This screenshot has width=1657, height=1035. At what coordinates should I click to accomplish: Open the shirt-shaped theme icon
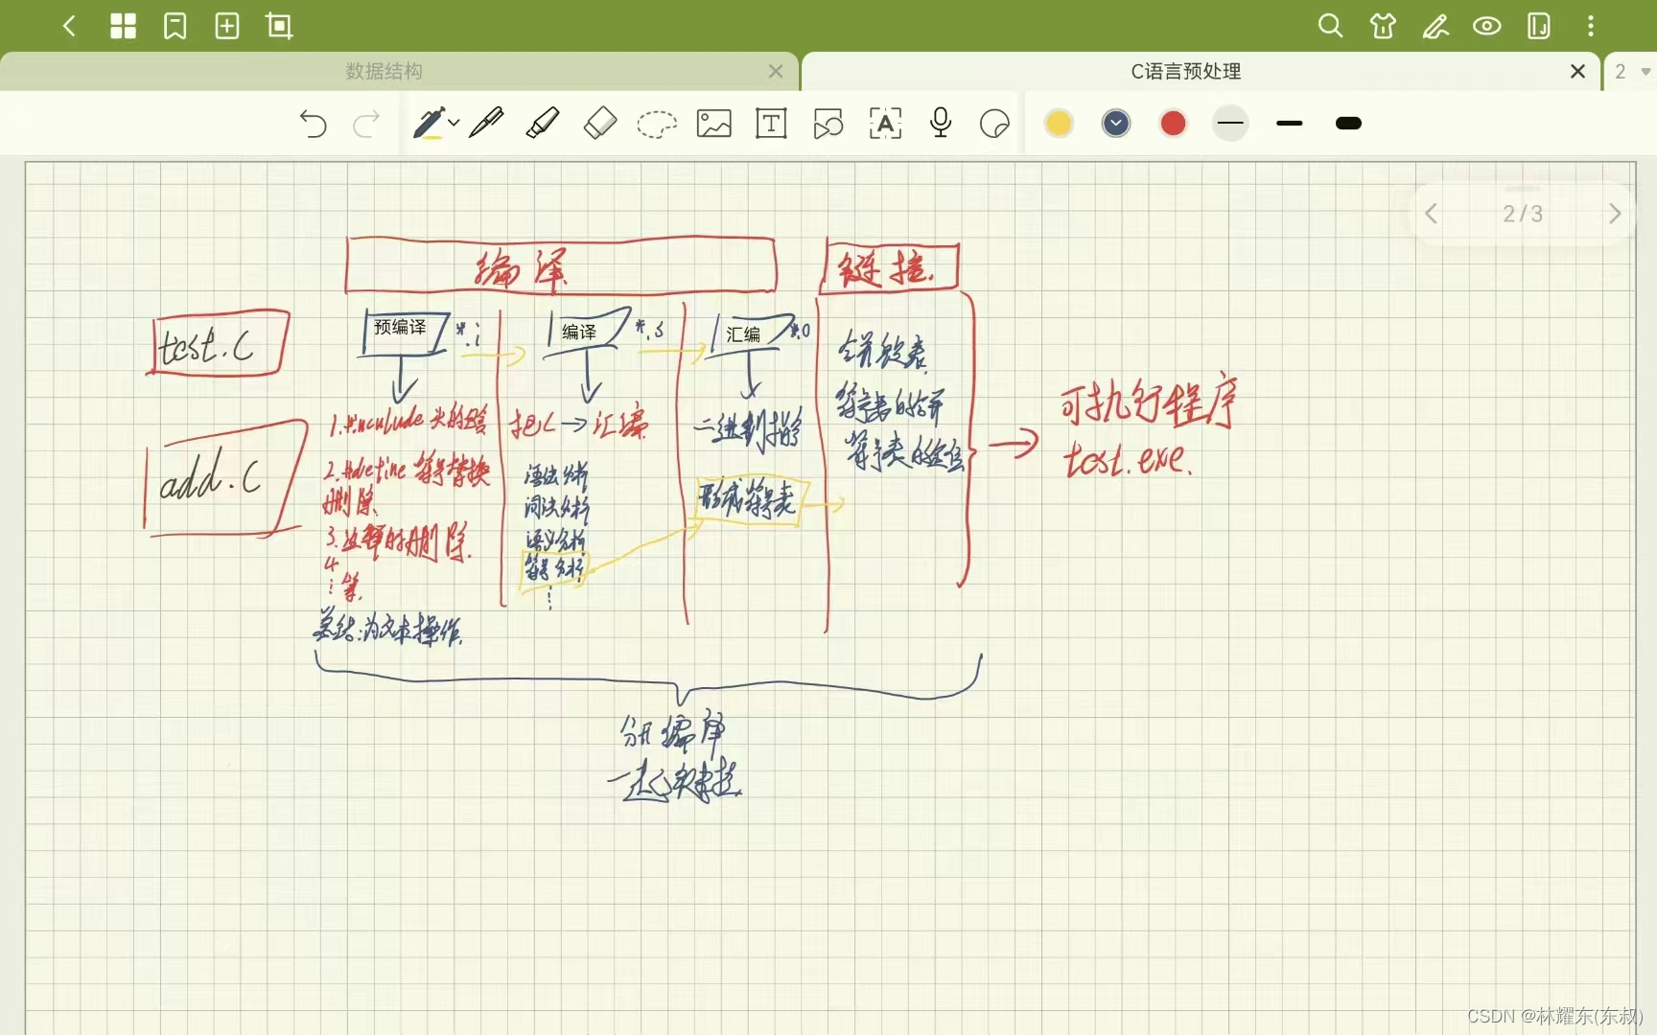(x=1383, y=26)
